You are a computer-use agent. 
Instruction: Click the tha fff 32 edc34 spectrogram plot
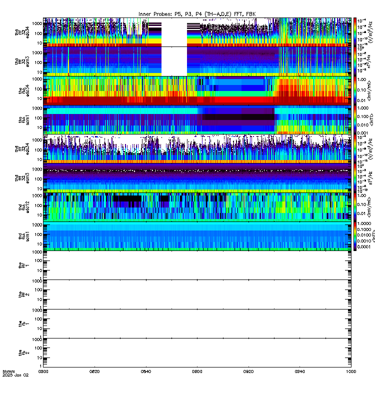click(197, 32)
